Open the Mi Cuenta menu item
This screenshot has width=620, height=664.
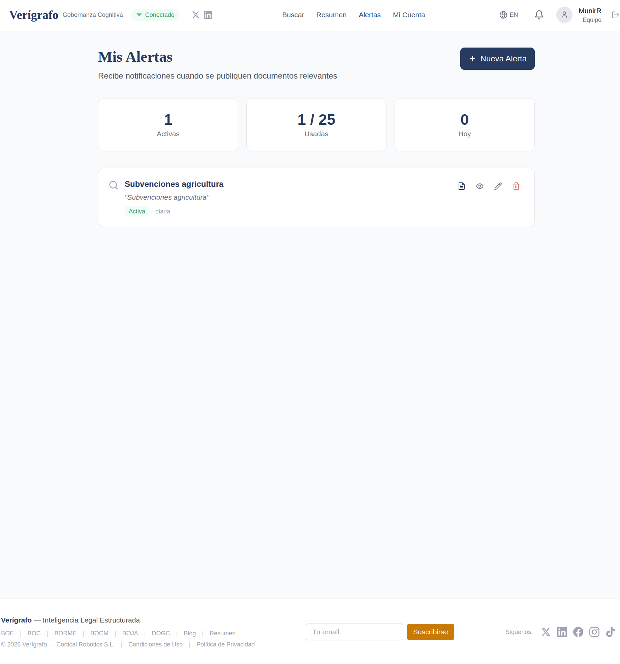click(408, 15)
